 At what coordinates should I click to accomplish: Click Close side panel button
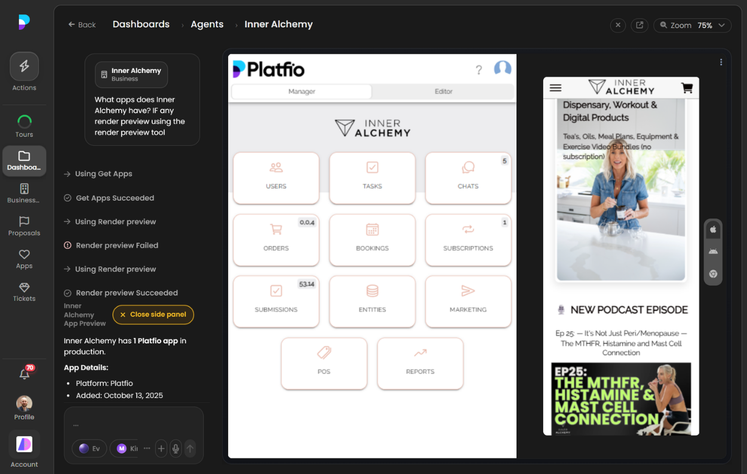click(x=153, y=315)
